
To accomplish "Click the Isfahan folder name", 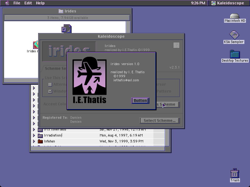I will pos(49,141).
